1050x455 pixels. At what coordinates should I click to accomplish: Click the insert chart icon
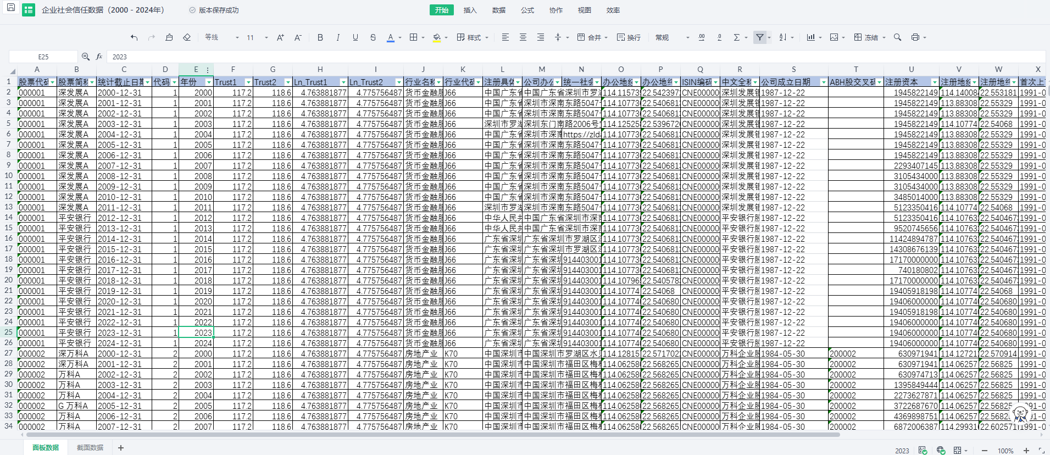[810, 37]
